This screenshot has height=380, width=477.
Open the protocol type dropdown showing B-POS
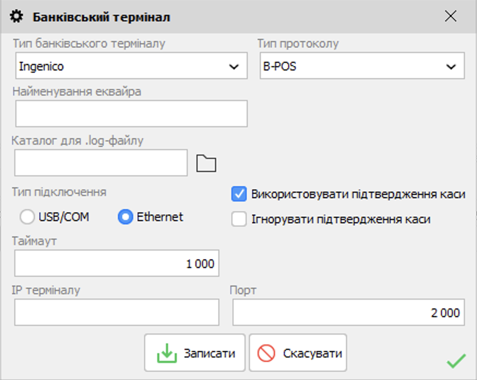point(360,66)
